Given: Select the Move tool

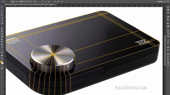Looking at the screenshot, I should point(2,7).
